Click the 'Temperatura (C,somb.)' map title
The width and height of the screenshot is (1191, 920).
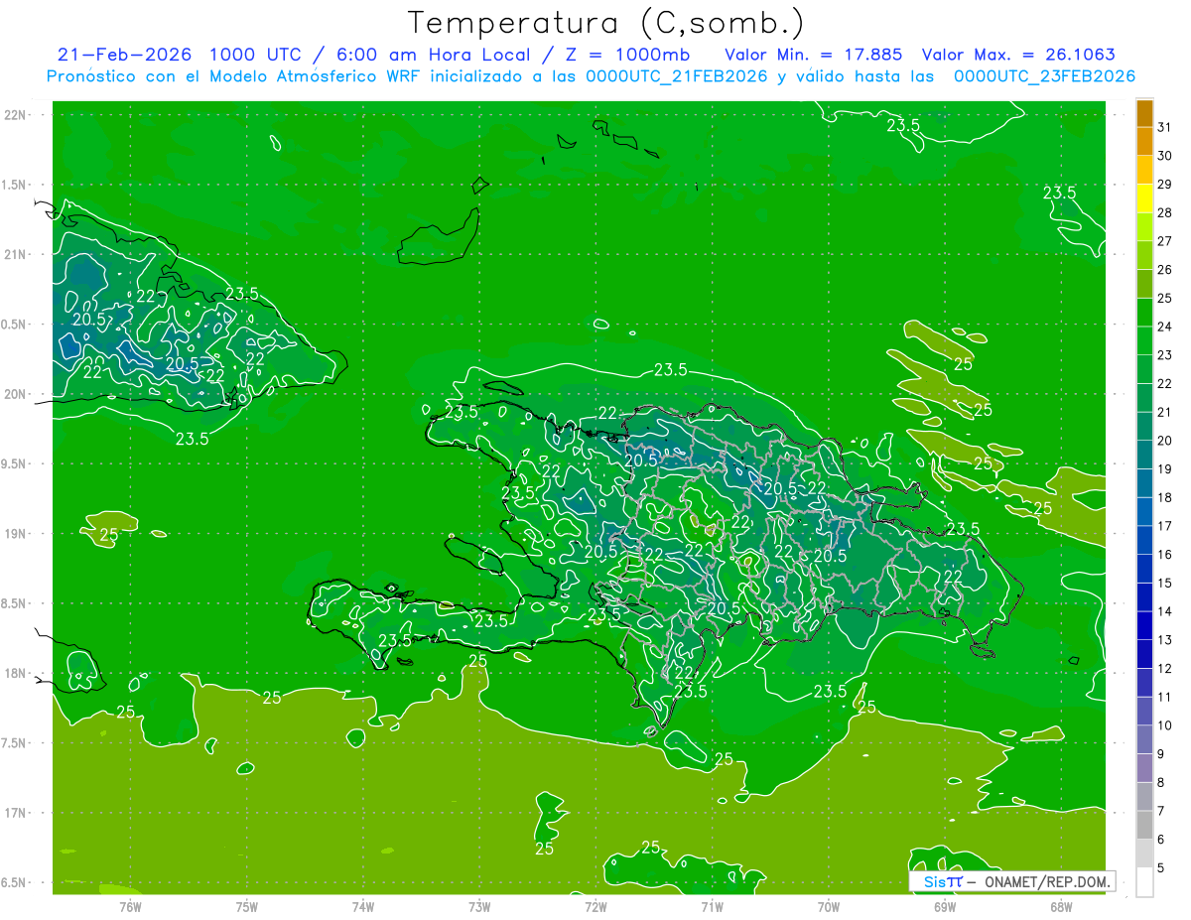[607, 23]
